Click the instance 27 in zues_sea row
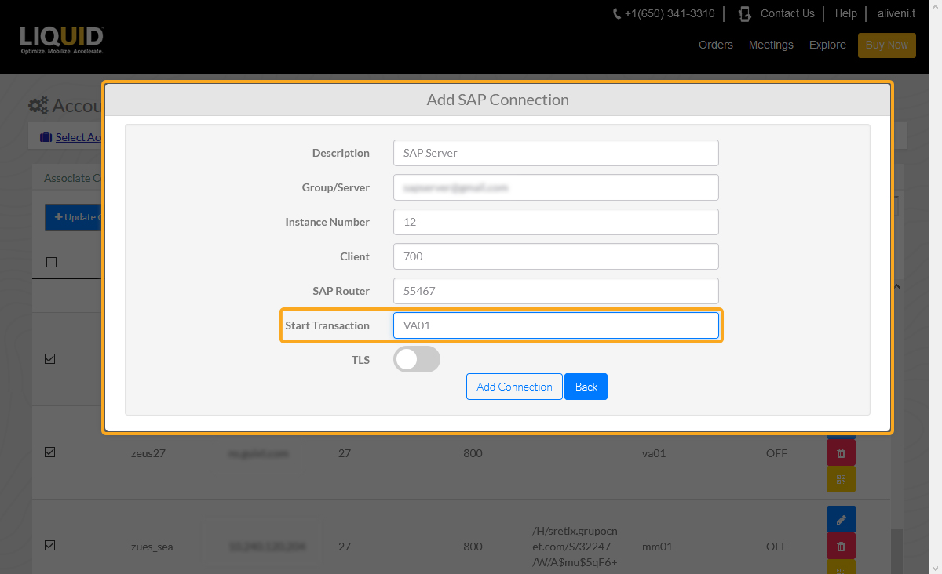Viewport: 942px width, 574px height. (x=345, y=547)
